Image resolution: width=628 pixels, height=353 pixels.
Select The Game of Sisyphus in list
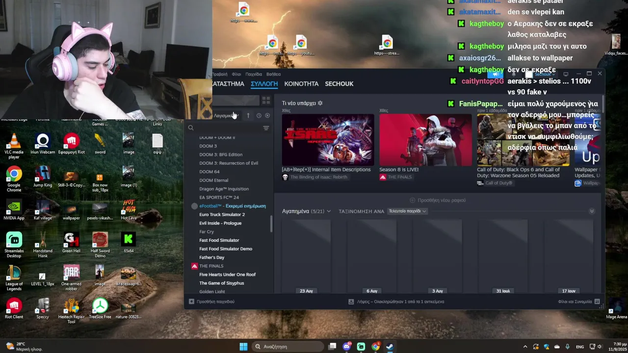click(221, 283)
